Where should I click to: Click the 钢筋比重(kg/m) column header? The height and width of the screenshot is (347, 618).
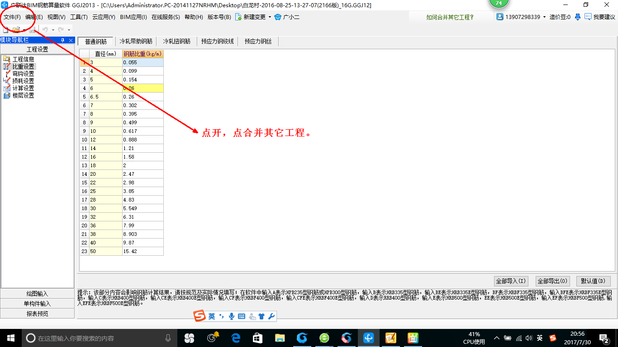pyautogui.click(x=143, y=54)
